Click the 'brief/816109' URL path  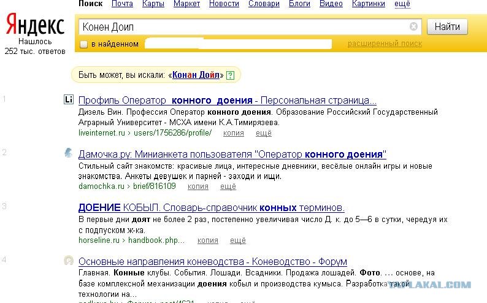(x=155, y=186)
